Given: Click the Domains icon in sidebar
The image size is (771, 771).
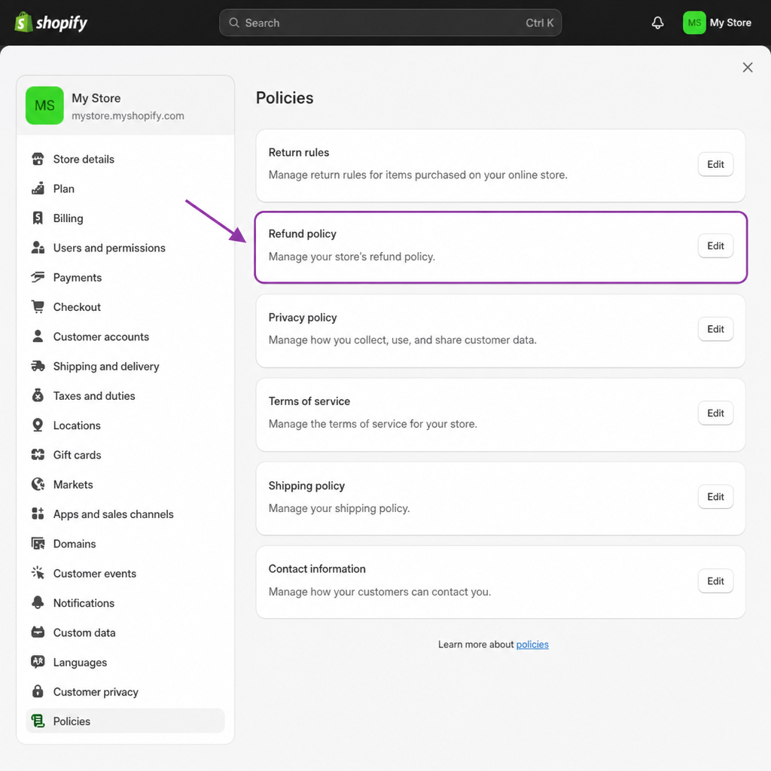Looking at the screenshot, I should [38, 544].
